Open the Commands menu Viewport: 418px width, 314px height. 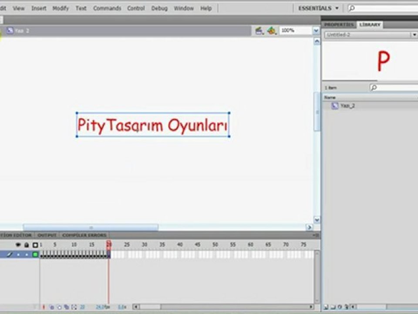pyautogui.click(x=107, y=8)
